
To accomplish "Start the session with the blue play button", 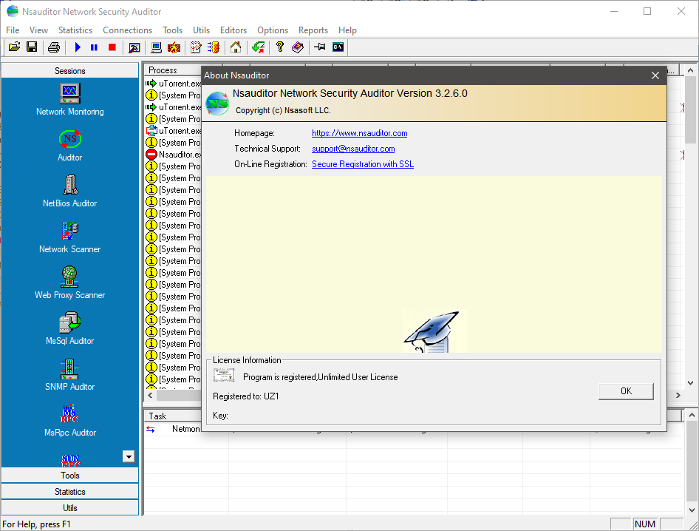I will (x=78, y=47).
